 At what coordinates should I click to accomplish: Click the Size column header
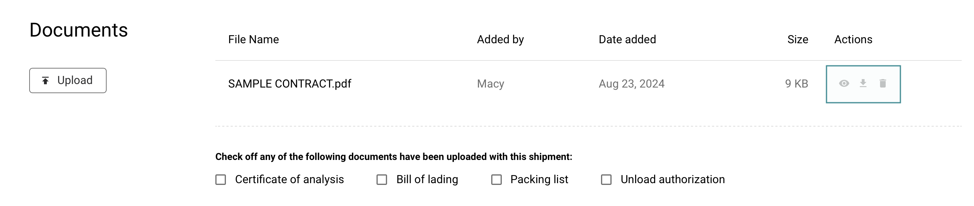click(x=797, y=39)
